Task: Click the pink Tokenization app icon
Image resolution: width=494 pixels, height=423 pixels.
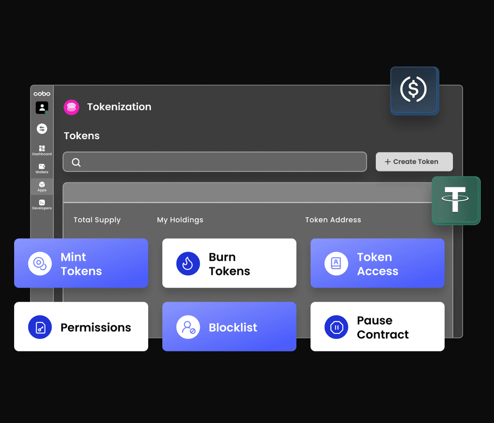Action: 71,107
